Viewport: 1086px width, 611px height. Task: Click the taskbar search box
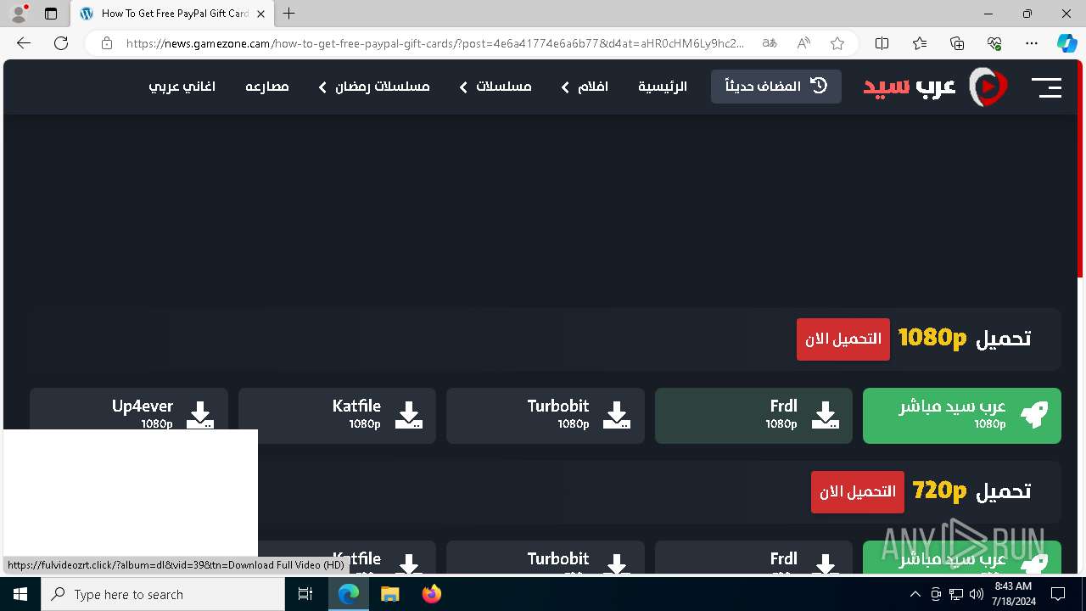tap(163, 594)
